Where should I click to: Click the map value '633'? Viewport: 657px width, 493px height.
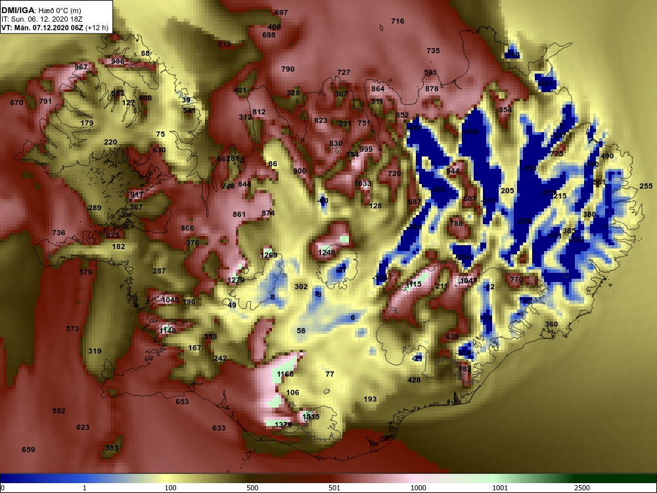[219, 428]
